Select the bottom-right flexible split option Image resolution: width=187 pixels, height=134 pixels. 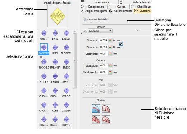pos(106,119)
